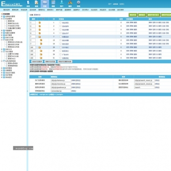Click the 修改栏目顺序 button below the table
The height and width of the screenshot is (171, 171).
37,61
